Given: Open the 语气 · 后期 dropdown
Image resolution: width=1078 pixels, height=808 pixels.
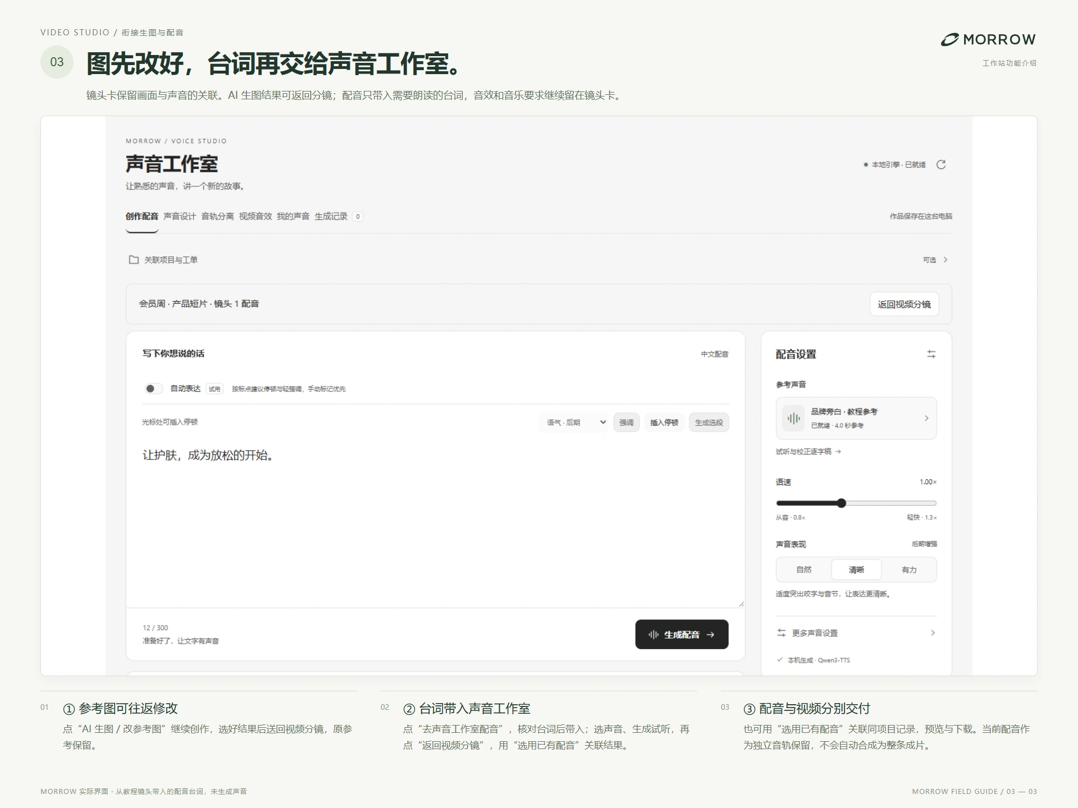Looking at the screenshot, I should [x=574, y=423].
